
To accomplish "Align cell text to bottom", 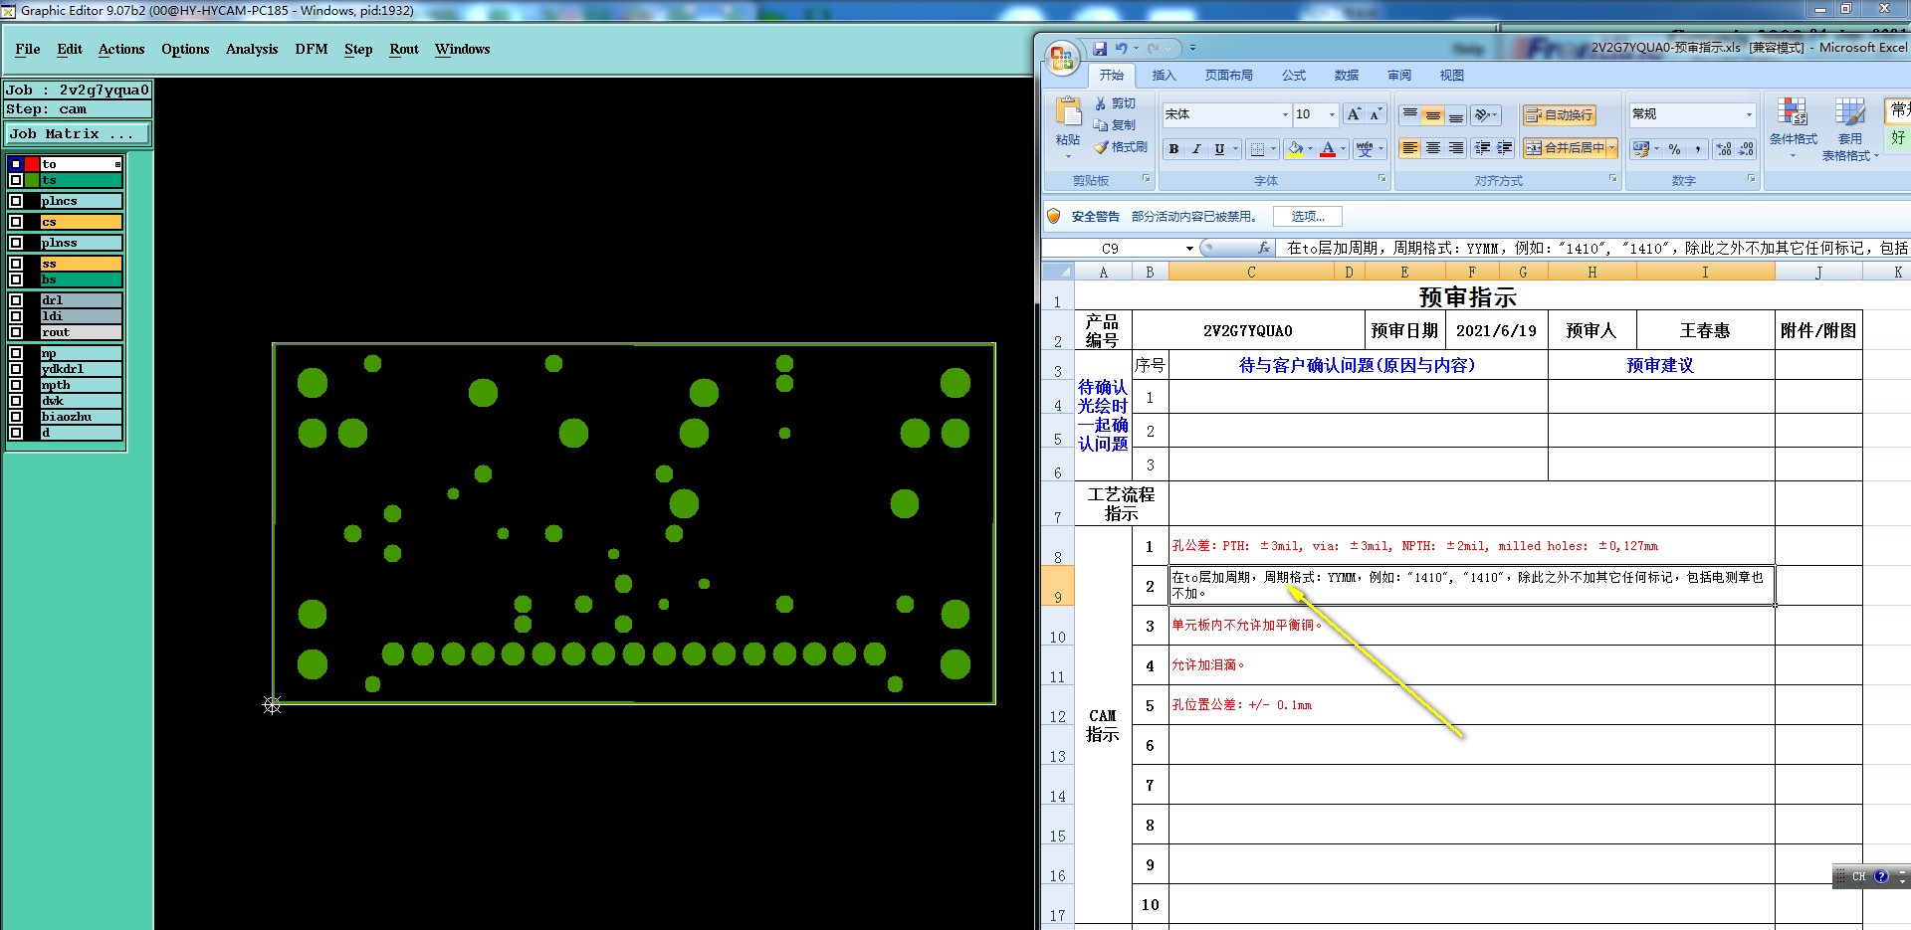I will click(x=1456, y=115).
